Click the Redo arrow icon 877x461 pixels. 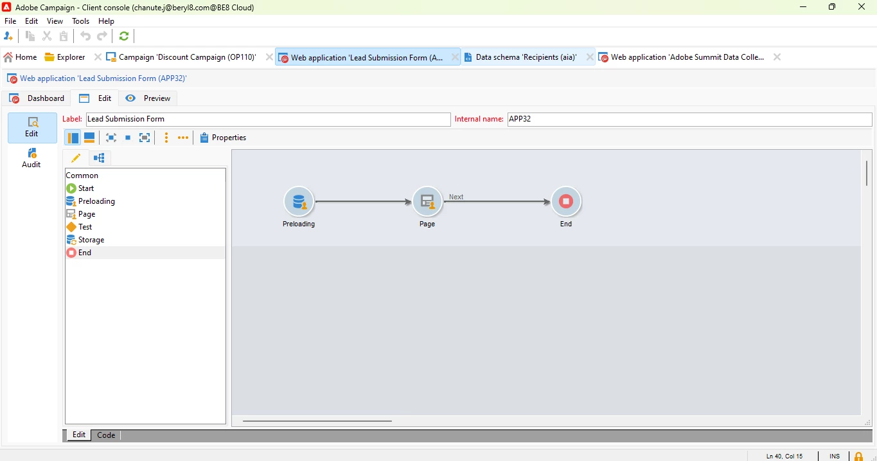pos(102,37)
